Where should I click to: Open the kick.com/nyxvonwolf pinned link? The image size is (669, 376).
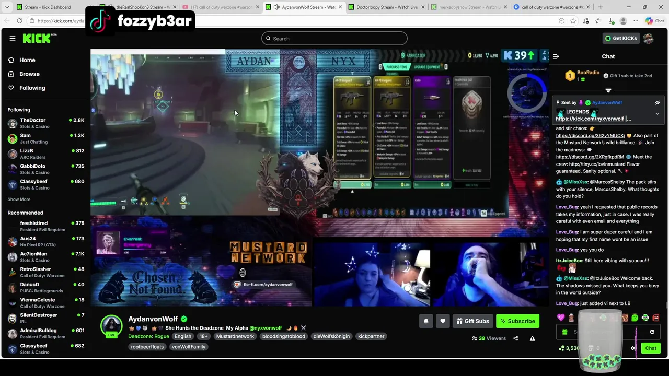[590, 119]
